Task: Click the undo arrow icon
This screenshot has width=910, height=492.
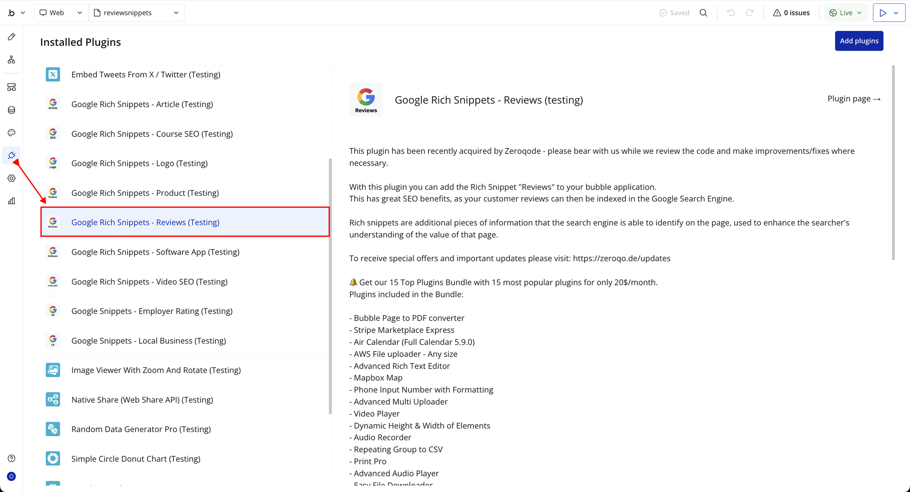Action: coord(731,13)
